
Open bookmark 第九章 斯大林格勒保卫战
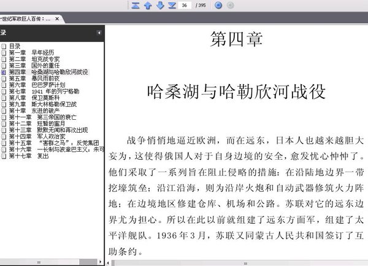tap(43, 104)
